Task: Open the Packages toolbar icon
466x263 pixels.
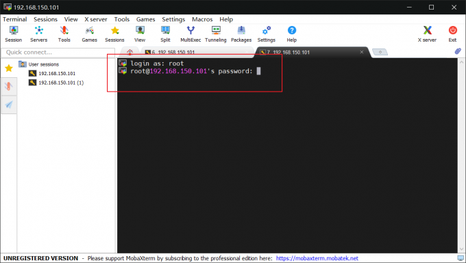Action: 241,34
